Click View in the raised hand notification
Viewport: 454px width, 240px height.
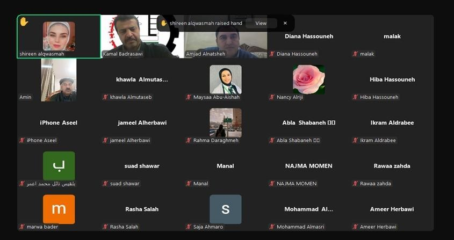tap(261, 23)
